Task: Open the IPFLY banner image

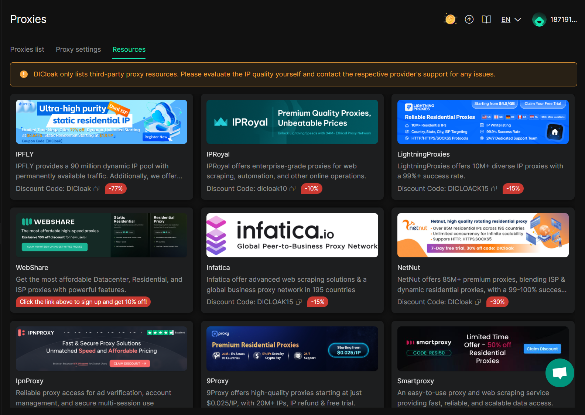Action: [102, 122]
